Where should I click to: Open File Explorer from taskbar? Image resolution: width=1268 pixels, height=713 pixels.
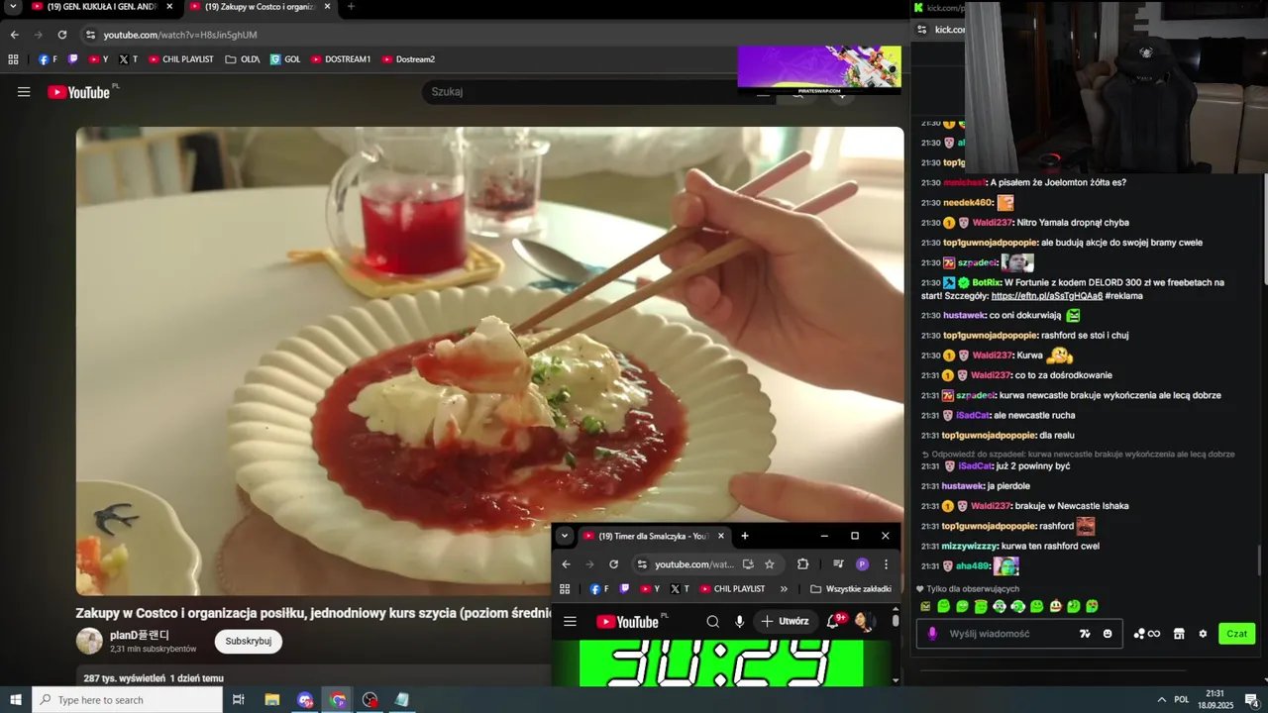click(272, 700)
